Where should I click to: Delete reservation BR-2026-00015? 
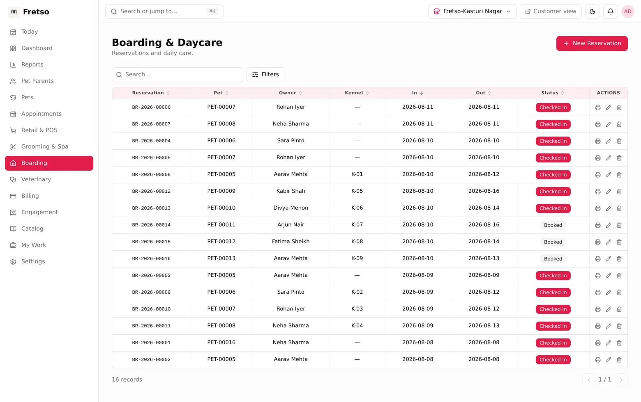point(619,242)
